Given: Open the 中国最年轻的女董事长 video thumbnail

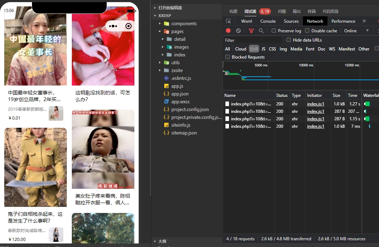Looking at the screenshot, I should click(x=36, y=46).
